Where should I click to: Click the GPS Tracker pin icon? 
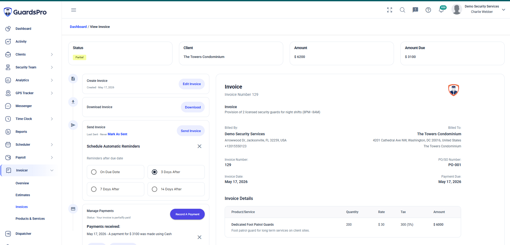[x=8, y=93]
